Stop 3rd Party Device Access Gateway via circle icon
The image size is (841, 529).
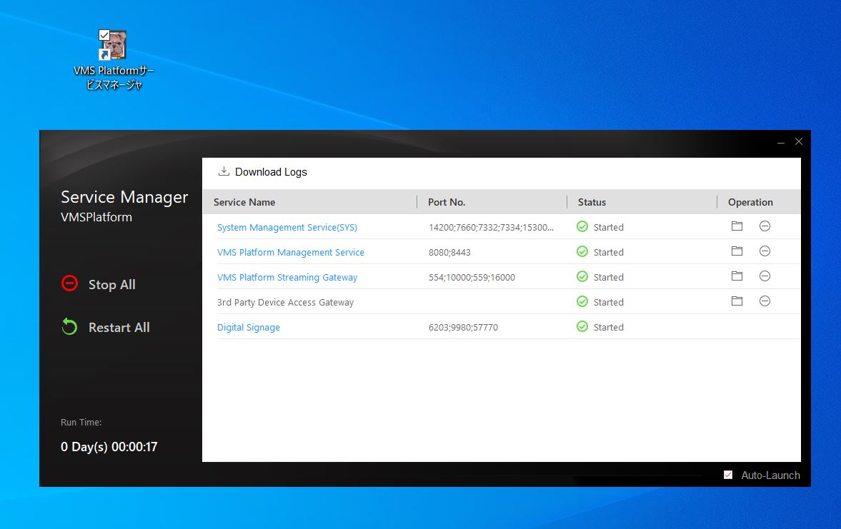click(765, 301)
